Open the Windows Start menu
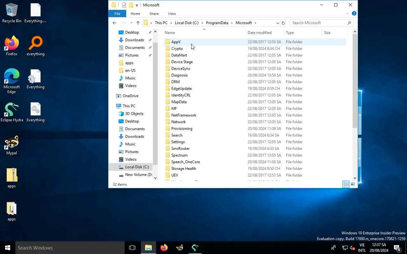Viewport: 407px width, 254px height. (x=8, y=248)
